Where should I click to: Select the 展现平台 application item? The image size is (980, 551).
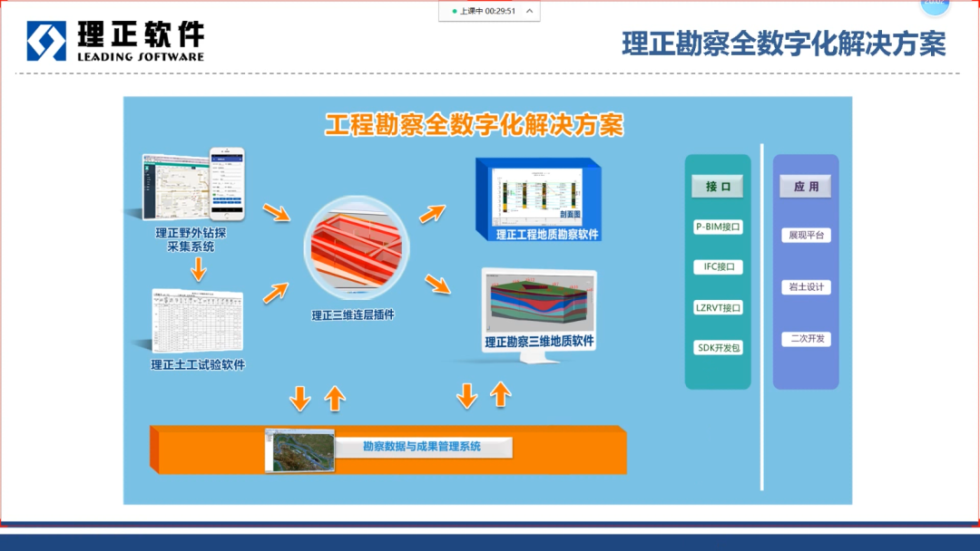click(x=807, y=236)
